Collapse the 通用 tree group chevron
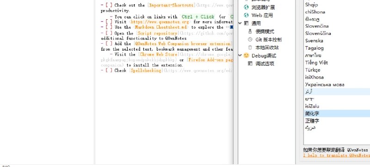Image resolution: width=370 pixels, height=167 pixels. 240,23
